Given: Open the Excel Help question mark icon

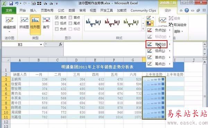Looking at the screenshot, I should coord(187,10).
